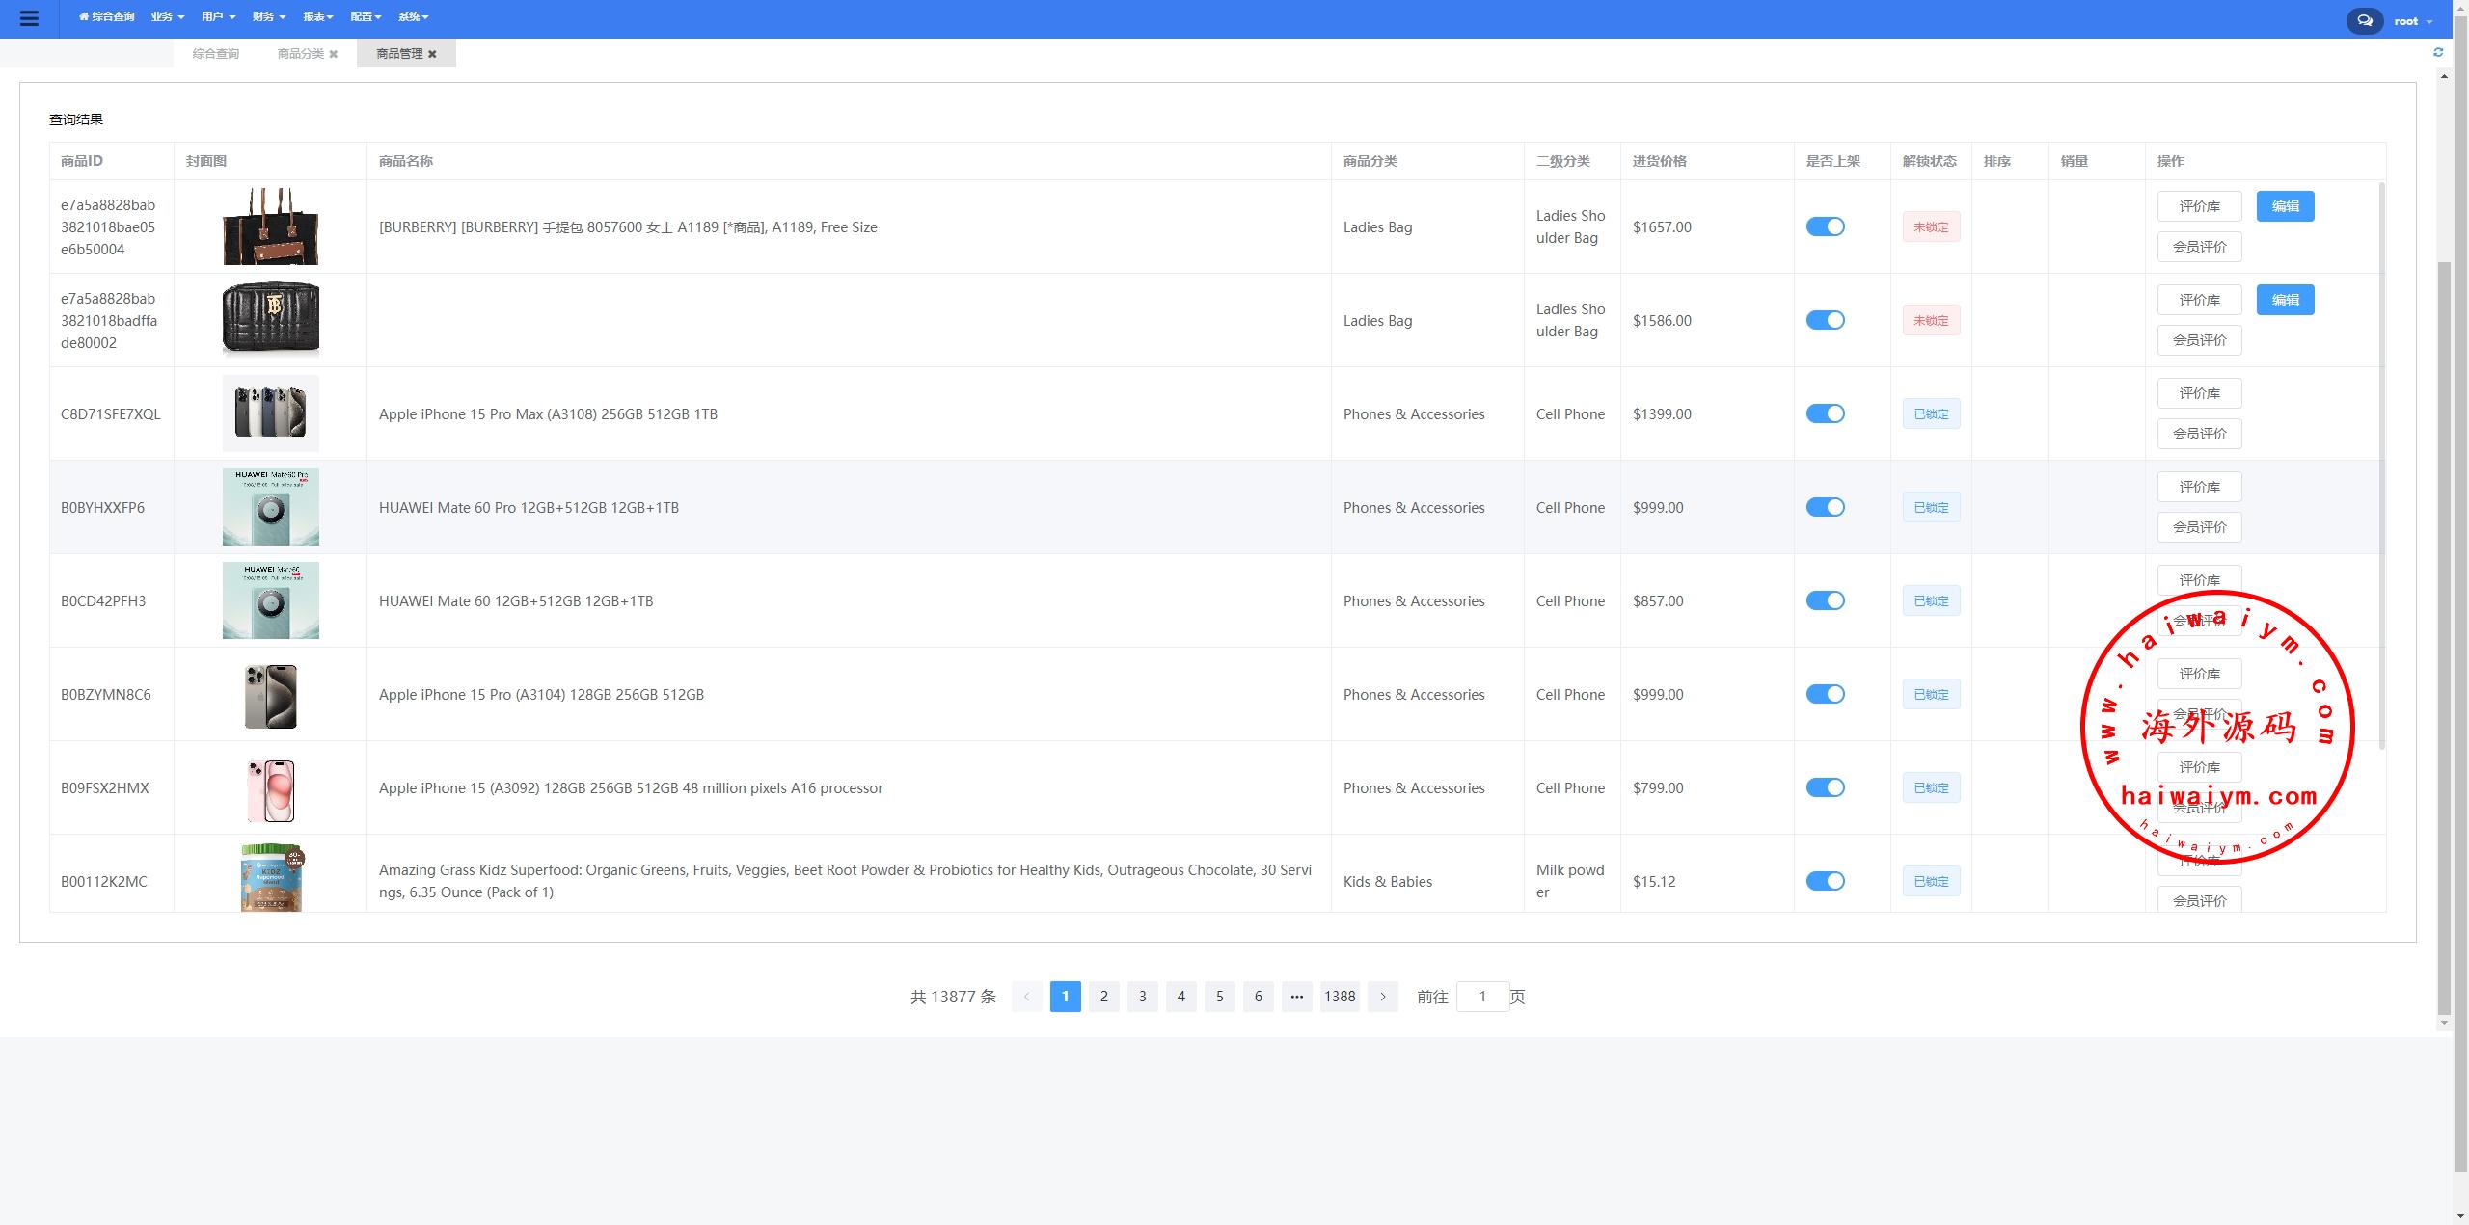Click the chat messages icon
The width and height of the screenshot is (2469, 1225).
click(2364, 20)
